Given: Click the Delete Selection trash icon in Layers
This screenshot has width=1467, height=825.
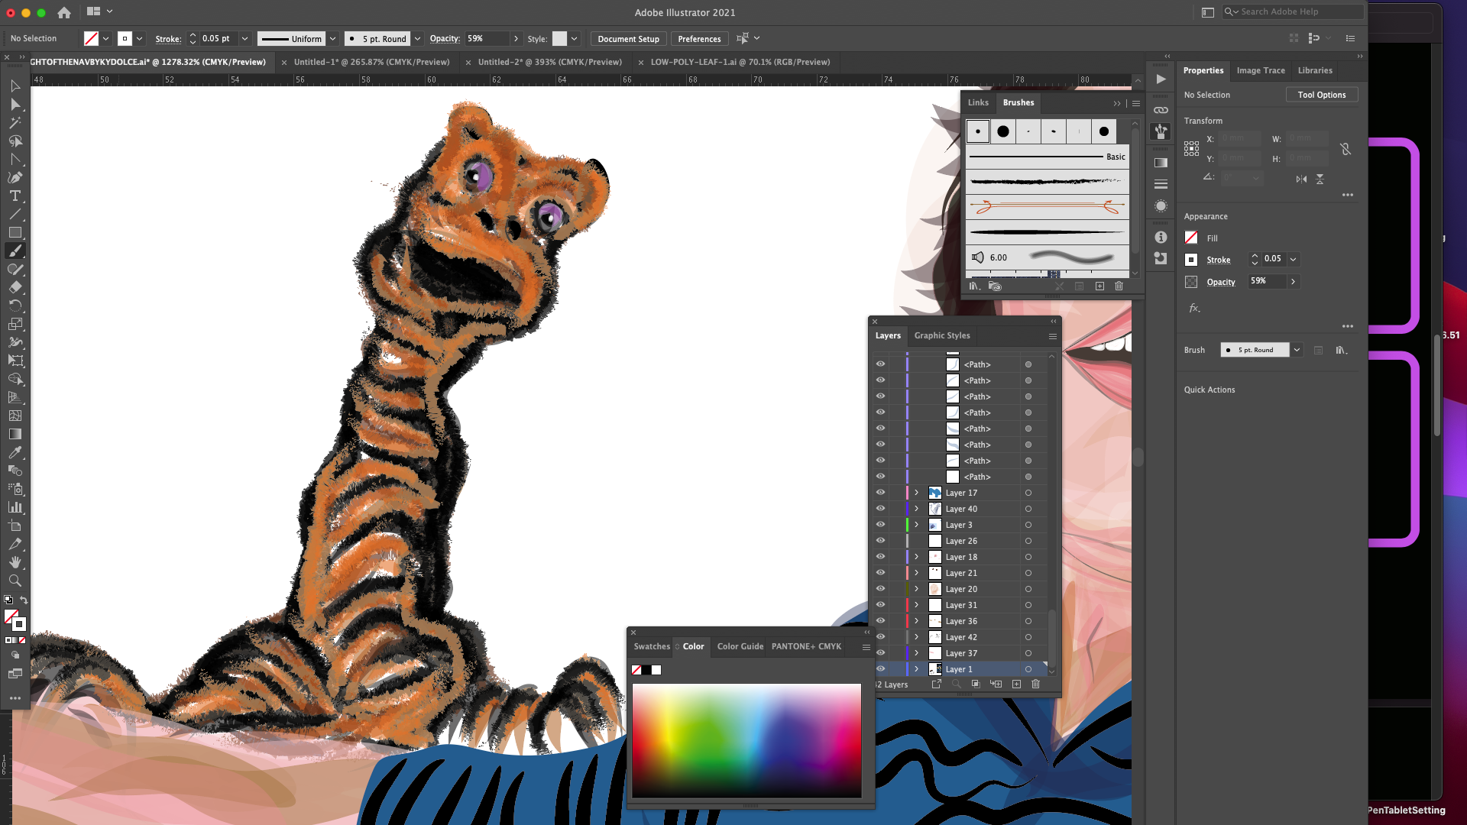Looking at the screenshot, I should tap(1036, 684).
